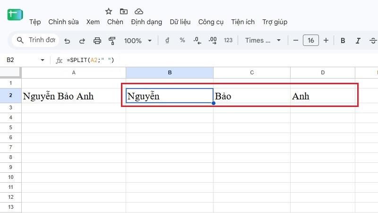Format as currency (đ)
The height and width of the screenshot is (213, 378).
click(167, 40)
